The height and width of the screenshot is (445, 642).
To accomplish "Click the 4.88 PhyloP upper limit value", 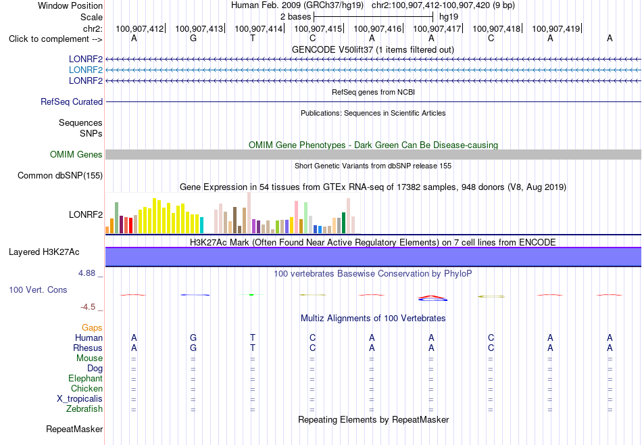I will 87,273.
